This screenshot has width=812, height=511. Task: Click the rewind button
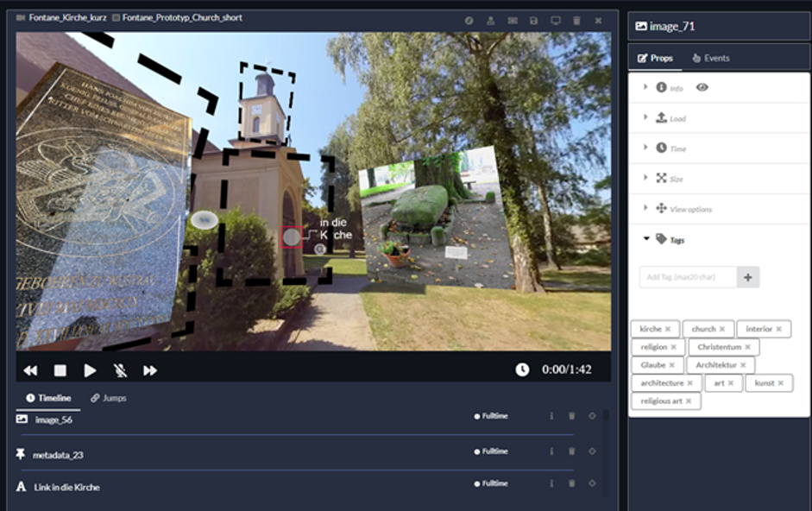pyautogui.click(x=30, y=370)
